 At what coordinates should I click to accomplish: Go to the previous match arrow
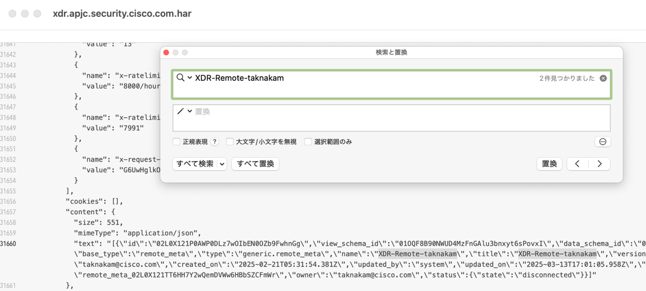coord(577,164)
